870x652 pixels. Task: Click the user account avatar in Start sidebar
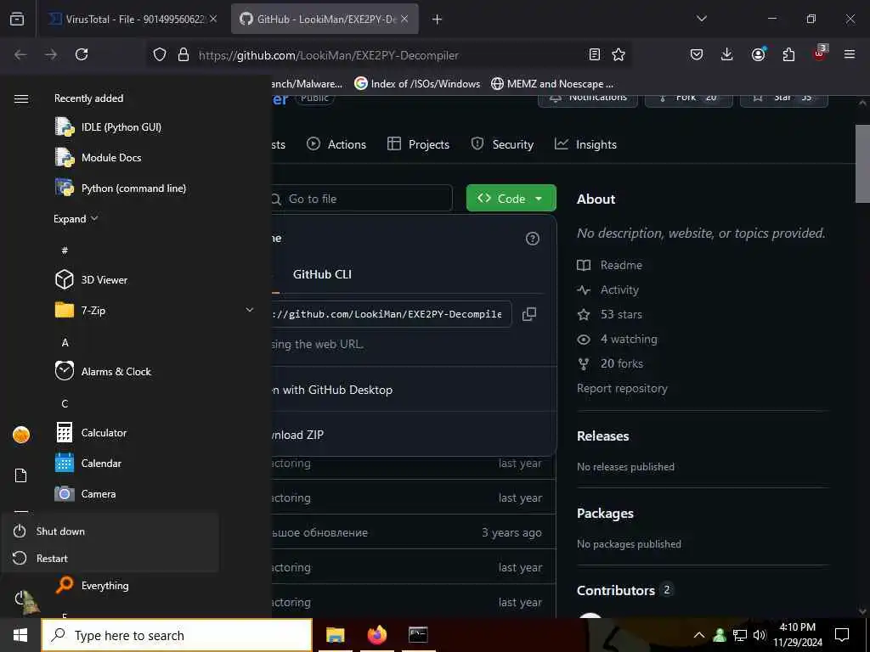click(x=21, y=435)
